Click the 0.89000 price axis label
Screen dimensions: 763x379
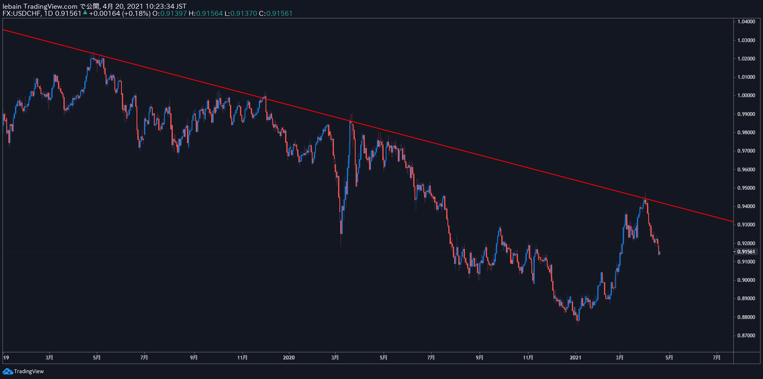[746, 299]
